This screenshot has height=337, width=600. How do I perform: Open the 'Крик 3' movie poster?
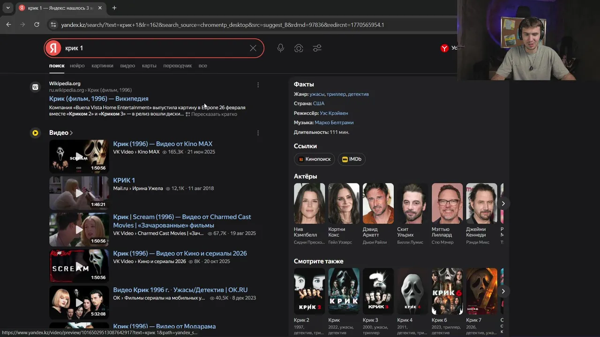pos(378,291)
